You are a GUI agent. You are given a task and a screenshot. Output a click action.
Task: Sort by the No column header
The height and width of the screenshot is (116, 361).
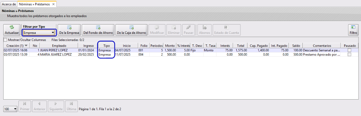click(x=35, y=46)
